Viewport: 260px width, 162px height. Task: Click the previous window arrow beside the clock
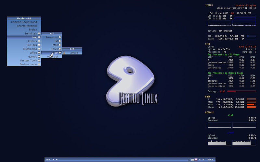coord(200,160)
